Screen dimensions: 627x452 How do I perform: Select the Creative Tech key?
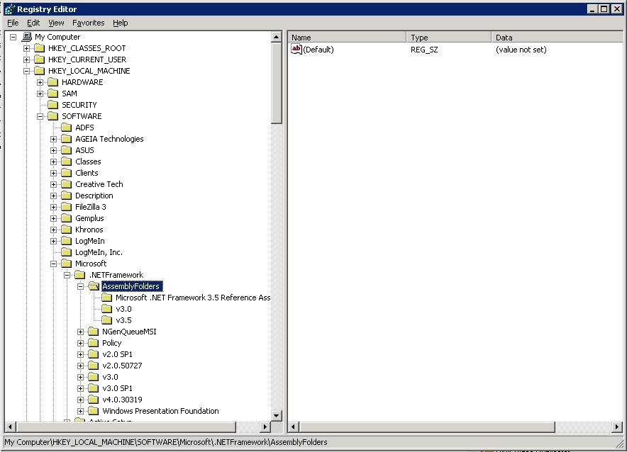tap(99, 184)
